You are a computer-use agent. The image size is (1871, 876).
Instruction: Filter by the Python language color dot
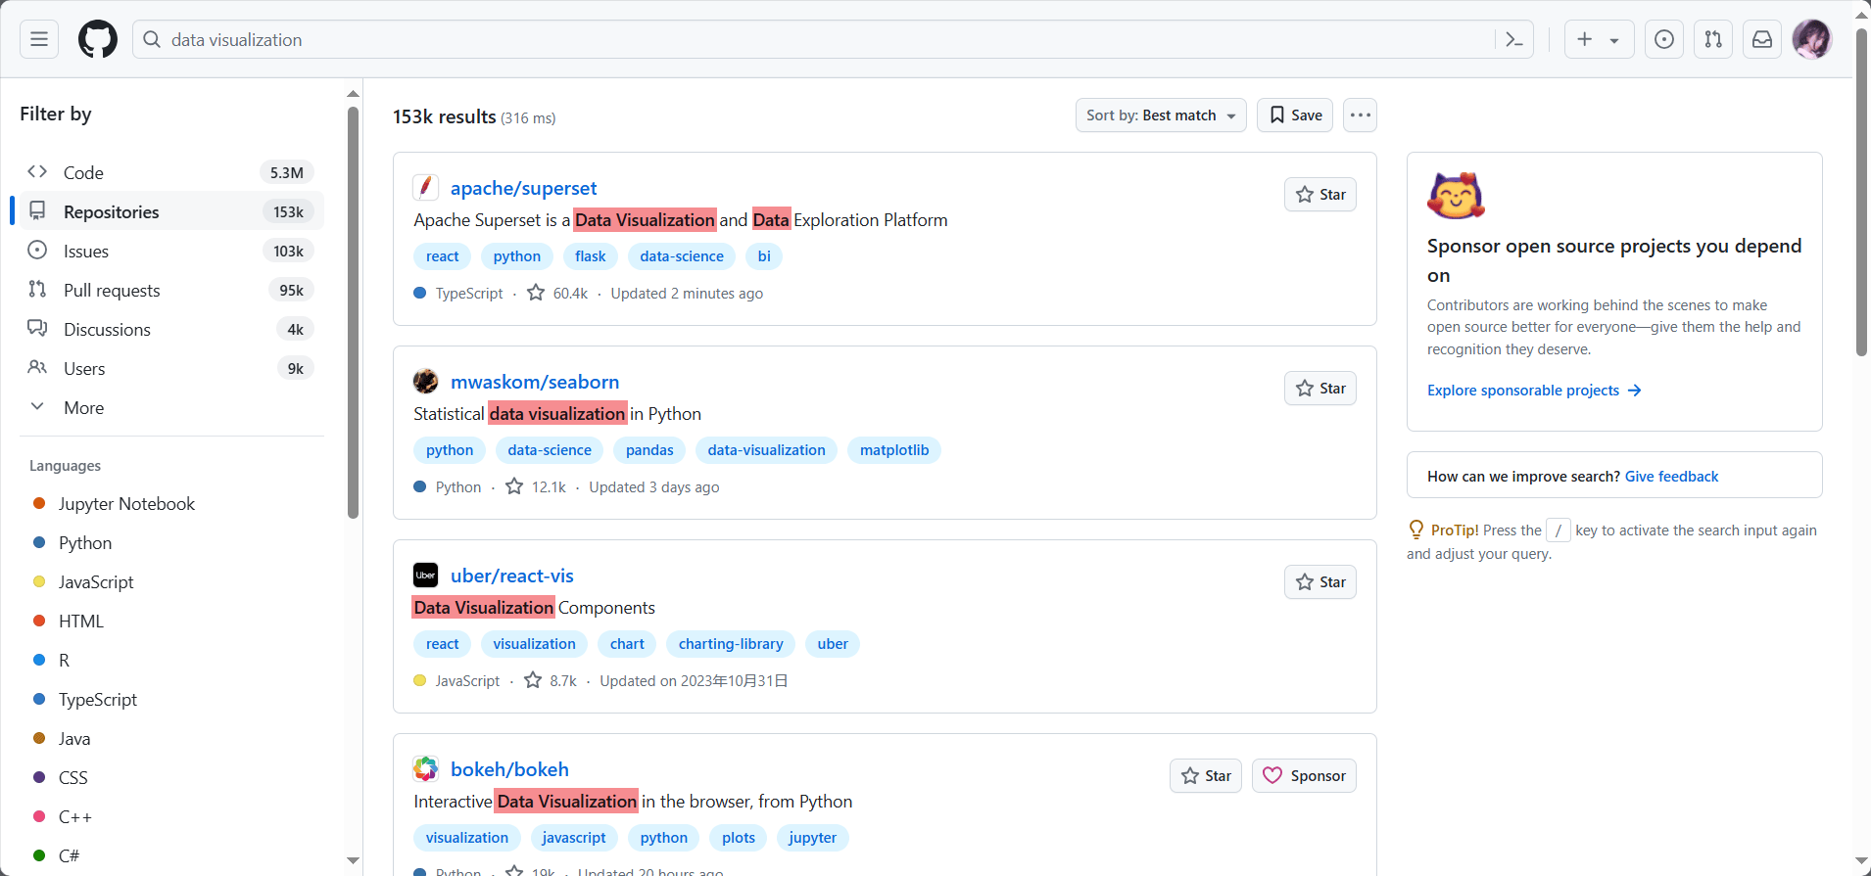(39, 543)
